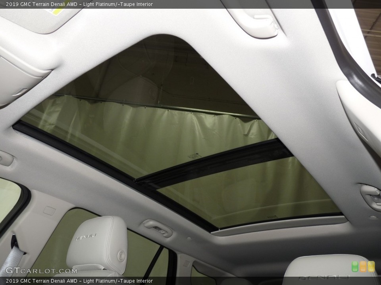Click the bottom caption 'Light Platinum/-Taupe Interior' text
Viewport: 381px width, 285px height.
point(118,281)
